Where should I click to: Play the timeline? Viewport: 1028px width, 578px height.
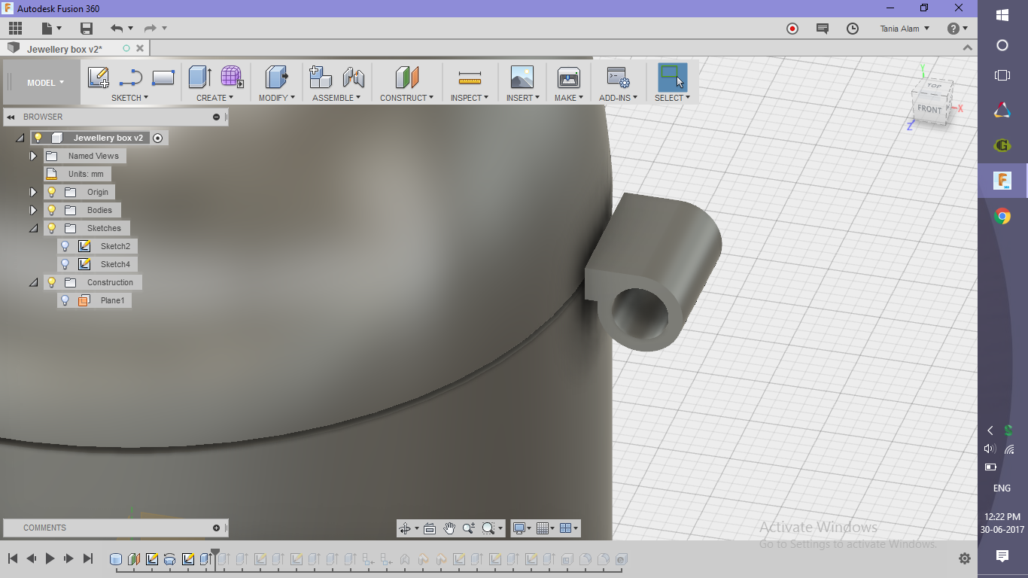[50, 558]
